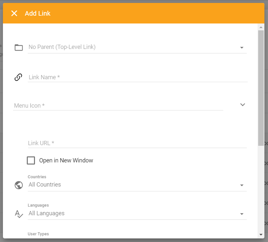
Task: Click the folder icon beside parent link
Action: [19, 48]
